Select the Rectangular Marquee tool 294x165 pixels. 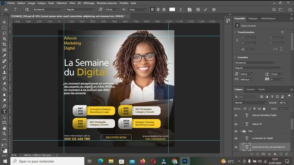point(4,27)
